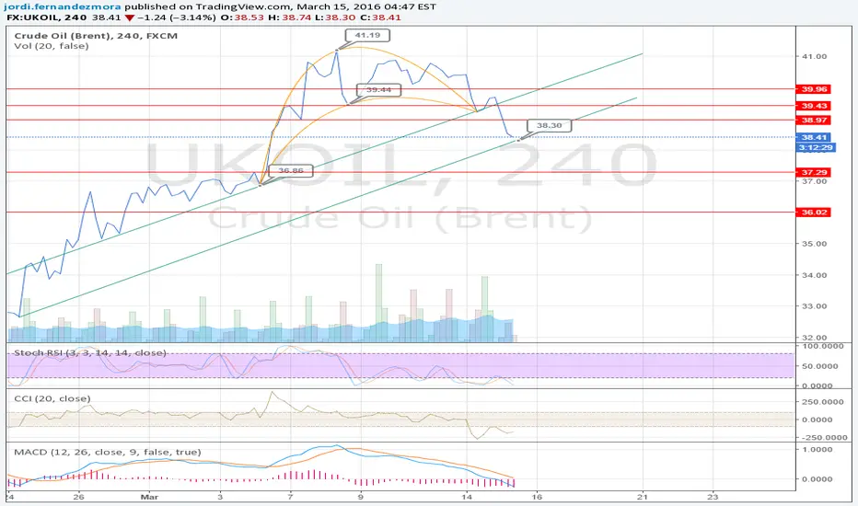Click the 250.0000 CCI scale label
The height and width of the screenshot is (506, 858).
tap(825, 402)
